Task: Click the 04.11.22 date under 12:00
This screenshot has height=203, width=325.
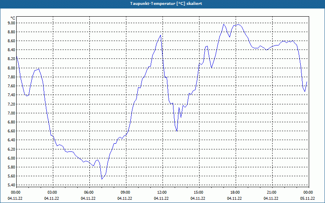Action: 161,199
